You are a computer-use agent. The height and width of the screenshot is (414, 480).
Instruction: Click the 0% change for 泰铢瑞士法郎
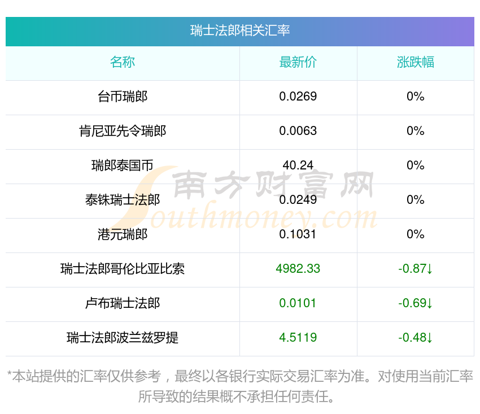416,200
